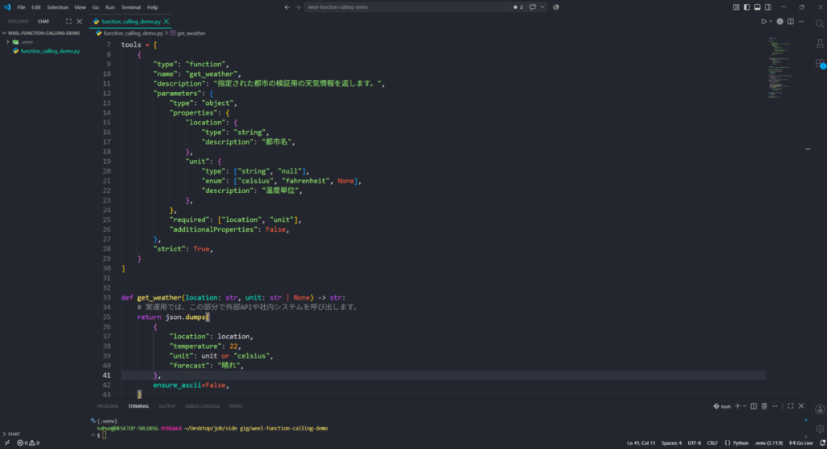
Task: Create a new terminal with the plus icon
Action: pos(737,406)
